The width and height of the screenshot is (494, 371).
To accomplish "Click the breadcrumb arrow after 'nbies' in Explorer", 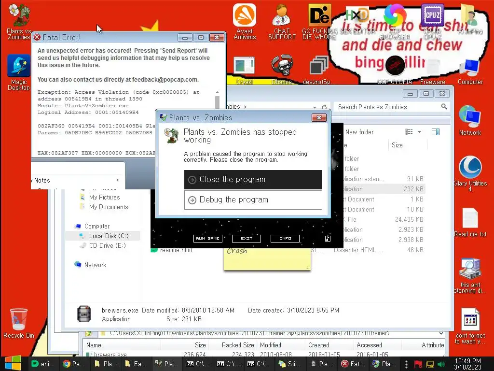I will click(246, 107).
